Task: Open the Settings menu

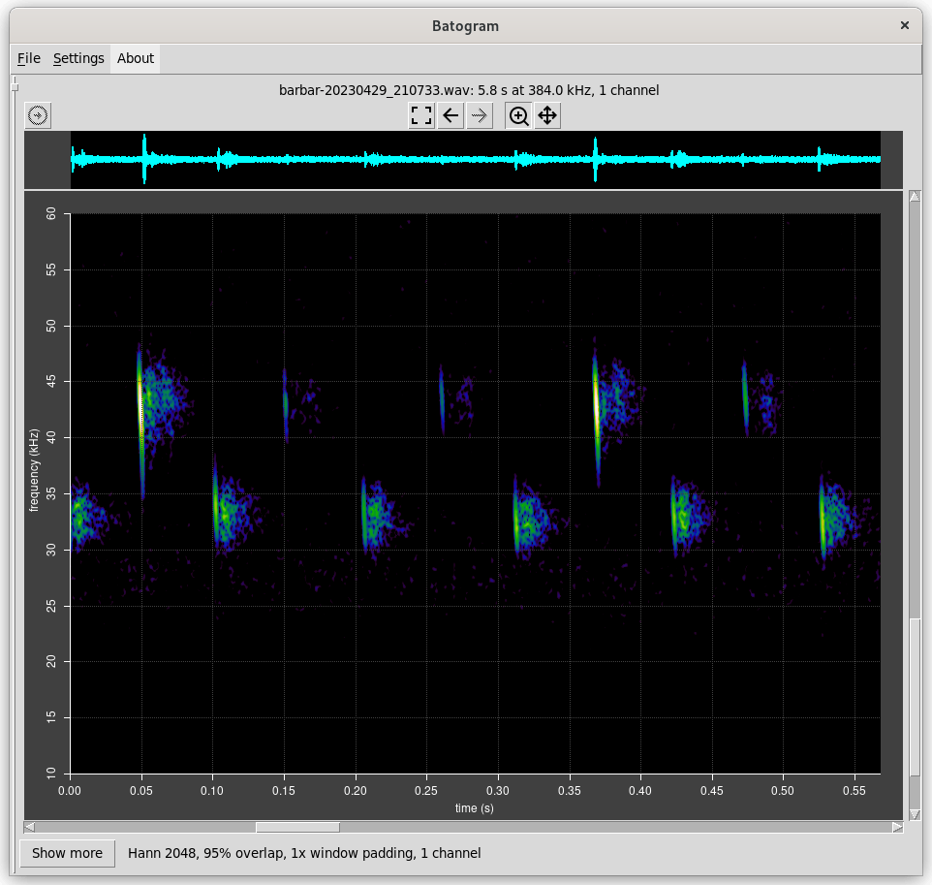Action: (78, 58)
